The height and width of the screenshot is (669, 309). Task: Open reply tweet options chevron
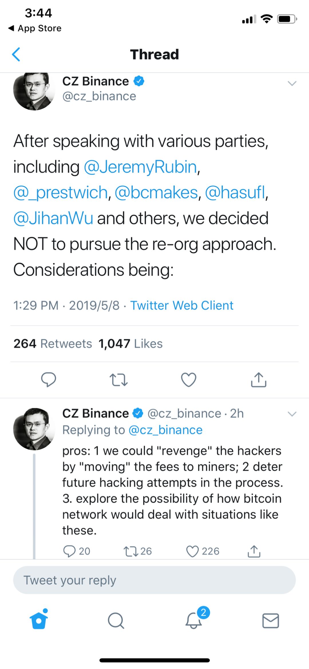tap(292, 414)
